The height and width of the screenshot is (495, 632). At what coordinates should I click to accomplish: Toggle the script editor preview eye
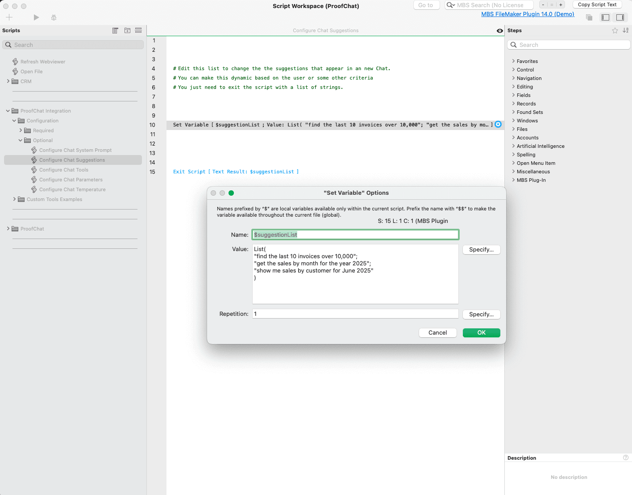point(499,30)
